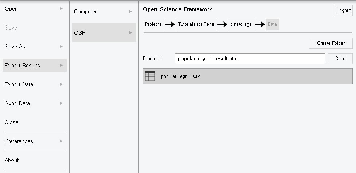356x173 pixels.
Task: Expand the Save As submenu arrow
Action: 61,46
